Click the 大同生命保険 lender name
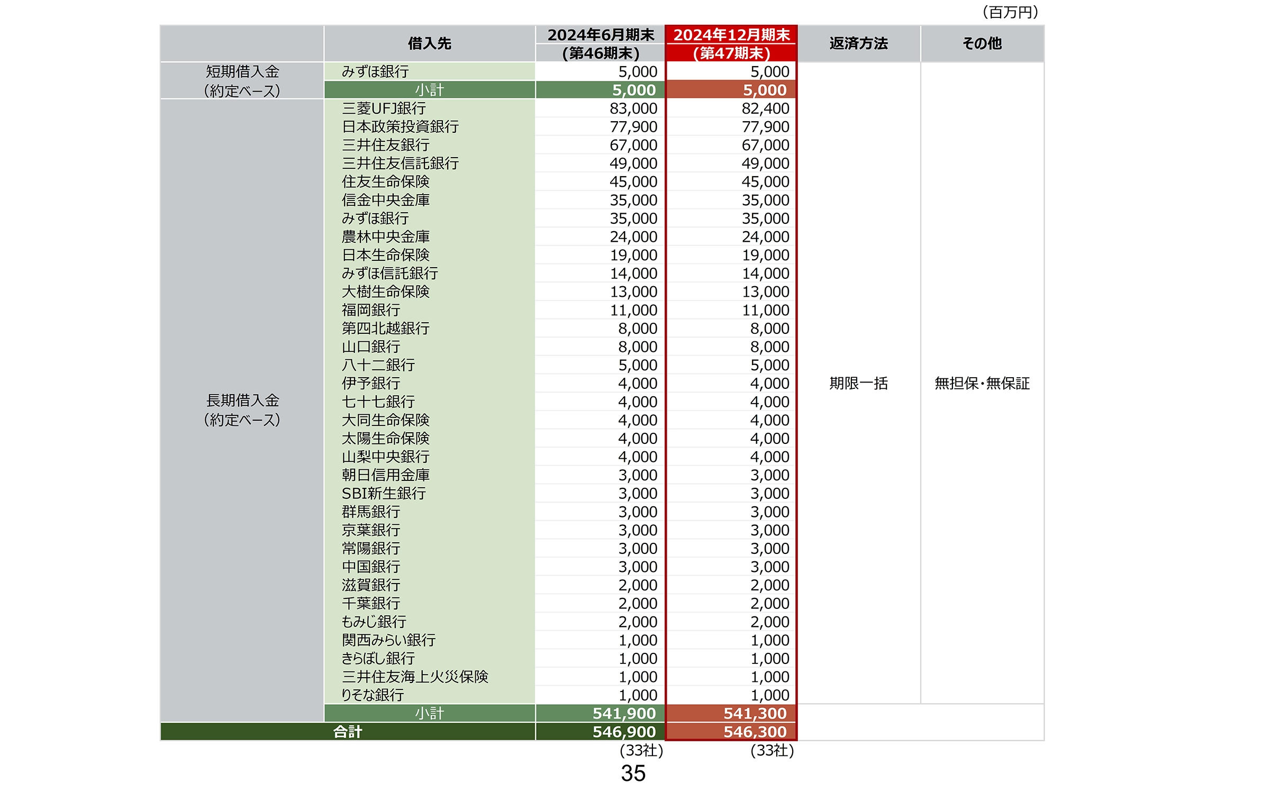The width and height of the screenshot is (1270, 792). pyautogui.click(x=385, y=420)
